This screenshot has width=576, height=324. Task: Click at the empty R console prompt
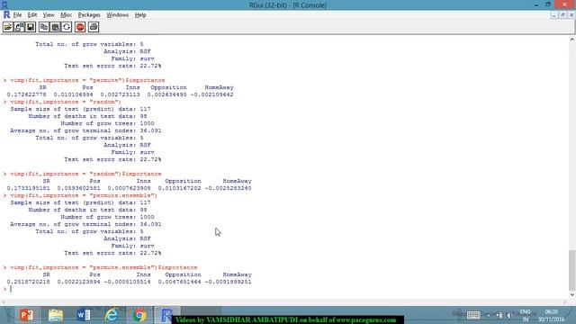coord(11,289)
